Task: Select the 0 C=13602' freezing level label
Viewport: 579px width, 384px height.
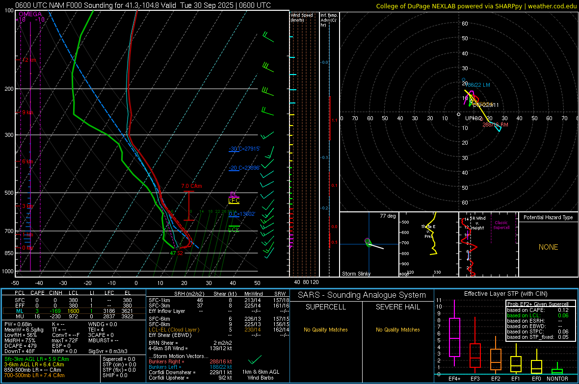Action: click(x=242, y=214)
